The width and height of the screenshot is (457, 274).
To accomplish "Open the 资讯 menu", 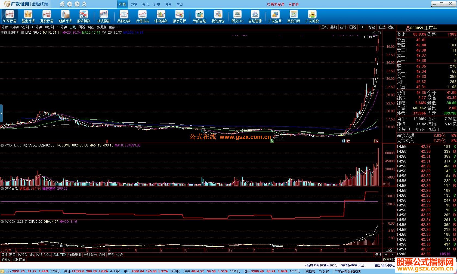I will click(145, 4).
